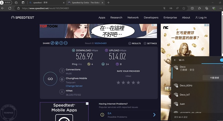The height and width of the screenshot is (121, 223).
Task: Select the Juan Wi-Fi network
Action: tap(197, 104)
